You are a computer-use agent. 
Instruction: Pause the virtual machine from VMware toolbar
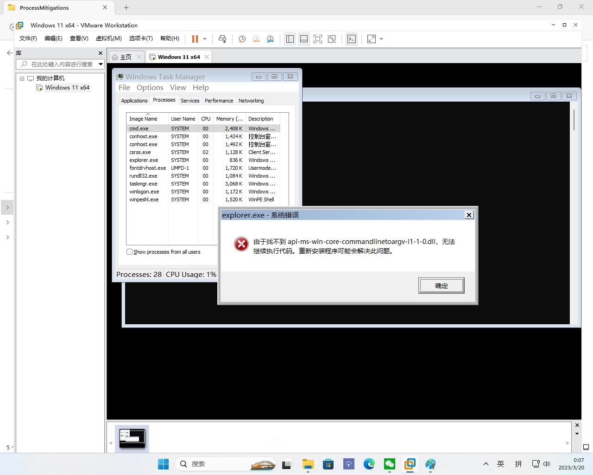coord(195,39)
